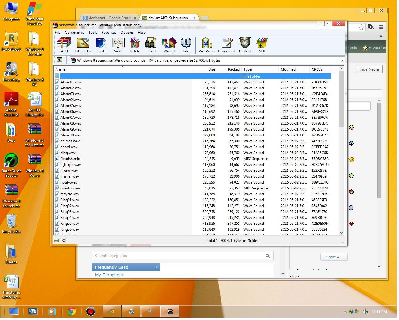399x320 pixels.
Task: Open the Help menu
Action: point(142,32)
